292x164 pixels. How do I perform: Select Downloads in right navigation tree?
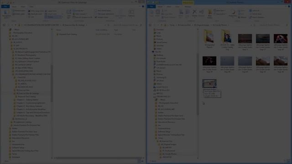(x=161, y=61)
